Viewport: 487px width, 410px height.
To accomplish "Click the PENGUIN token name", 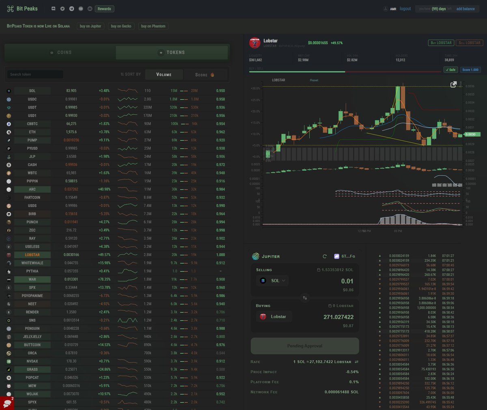I will [x=32, y=328].
